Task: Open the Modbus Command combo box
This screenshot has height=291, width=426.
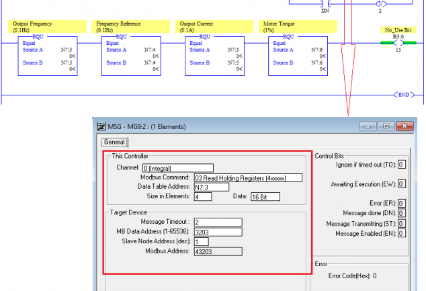Action: pos(248,178)
